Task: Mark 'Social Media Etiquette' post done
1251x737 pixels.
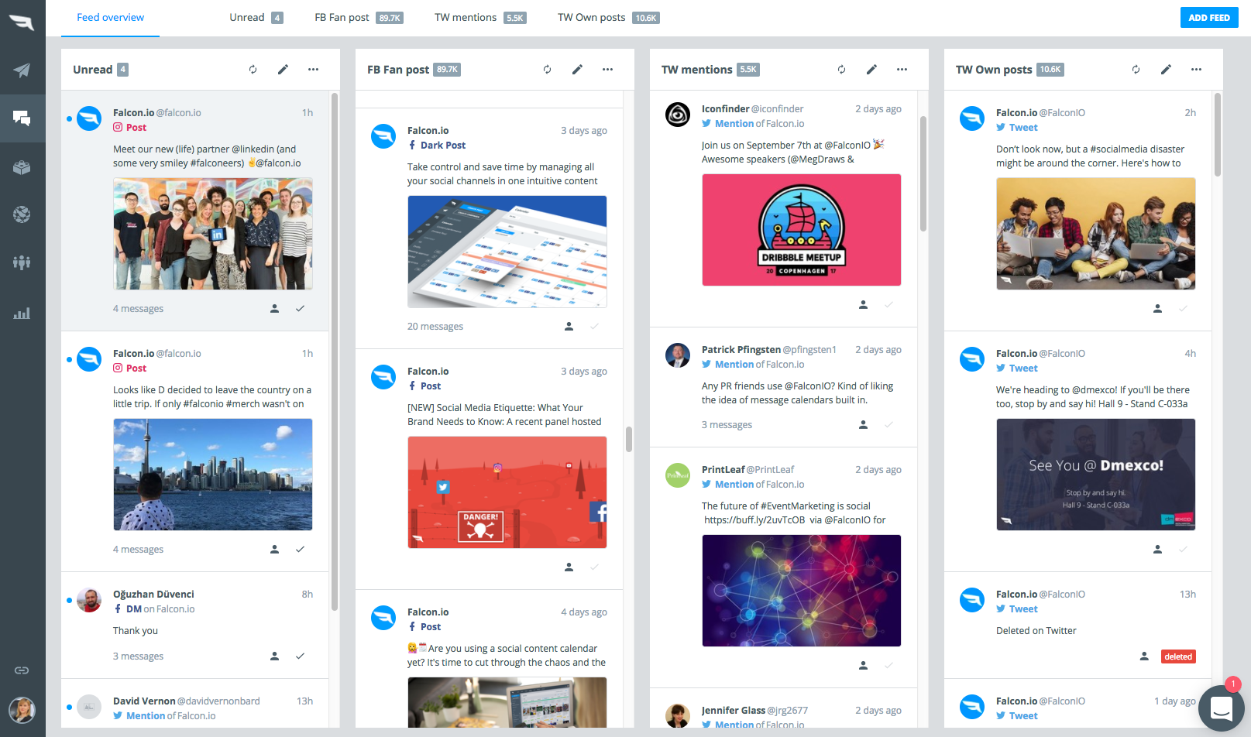Action: click(594, 567)
